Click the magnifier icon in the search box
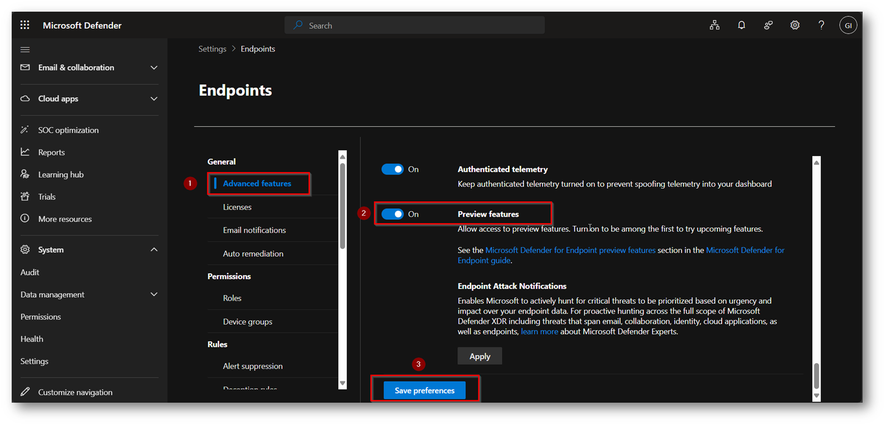 298,25
